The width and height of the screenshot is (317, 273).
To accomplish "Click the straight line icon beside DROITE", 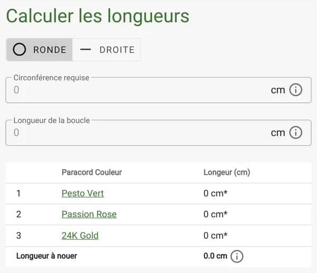I will [86, 50].
